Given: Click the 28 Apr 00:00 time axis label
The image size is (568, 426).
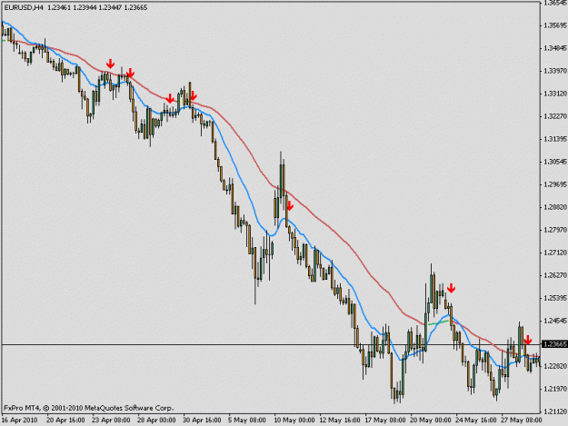Looking at the screenshot, I should pos(156,421).
